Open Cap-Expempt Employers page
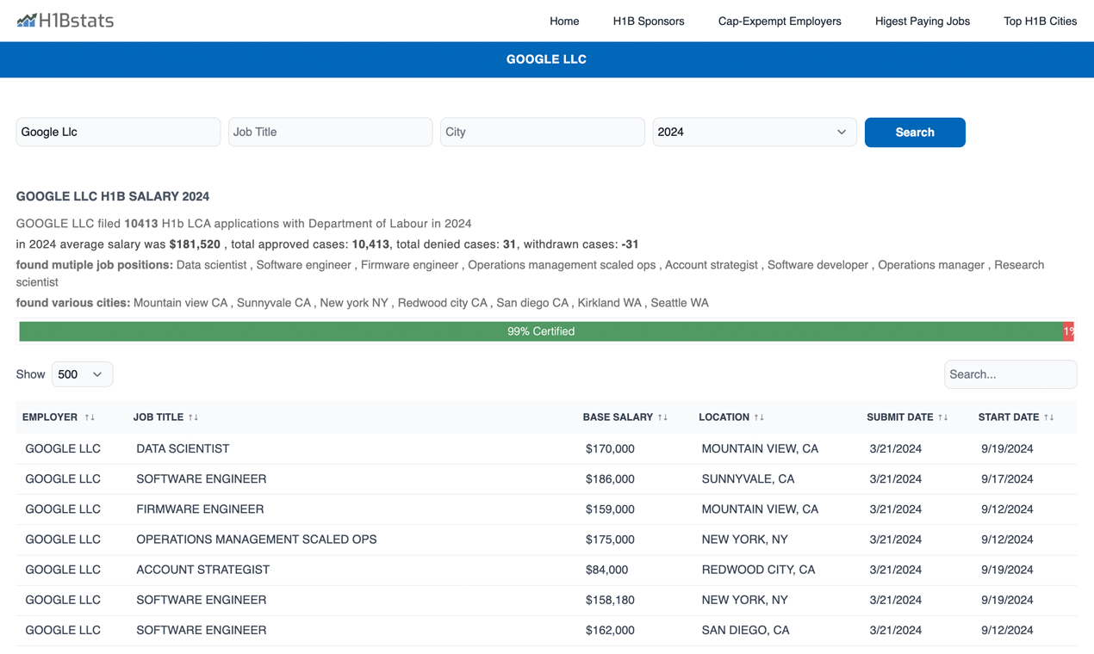1094x654 pixels. click(x=780, y=22)
